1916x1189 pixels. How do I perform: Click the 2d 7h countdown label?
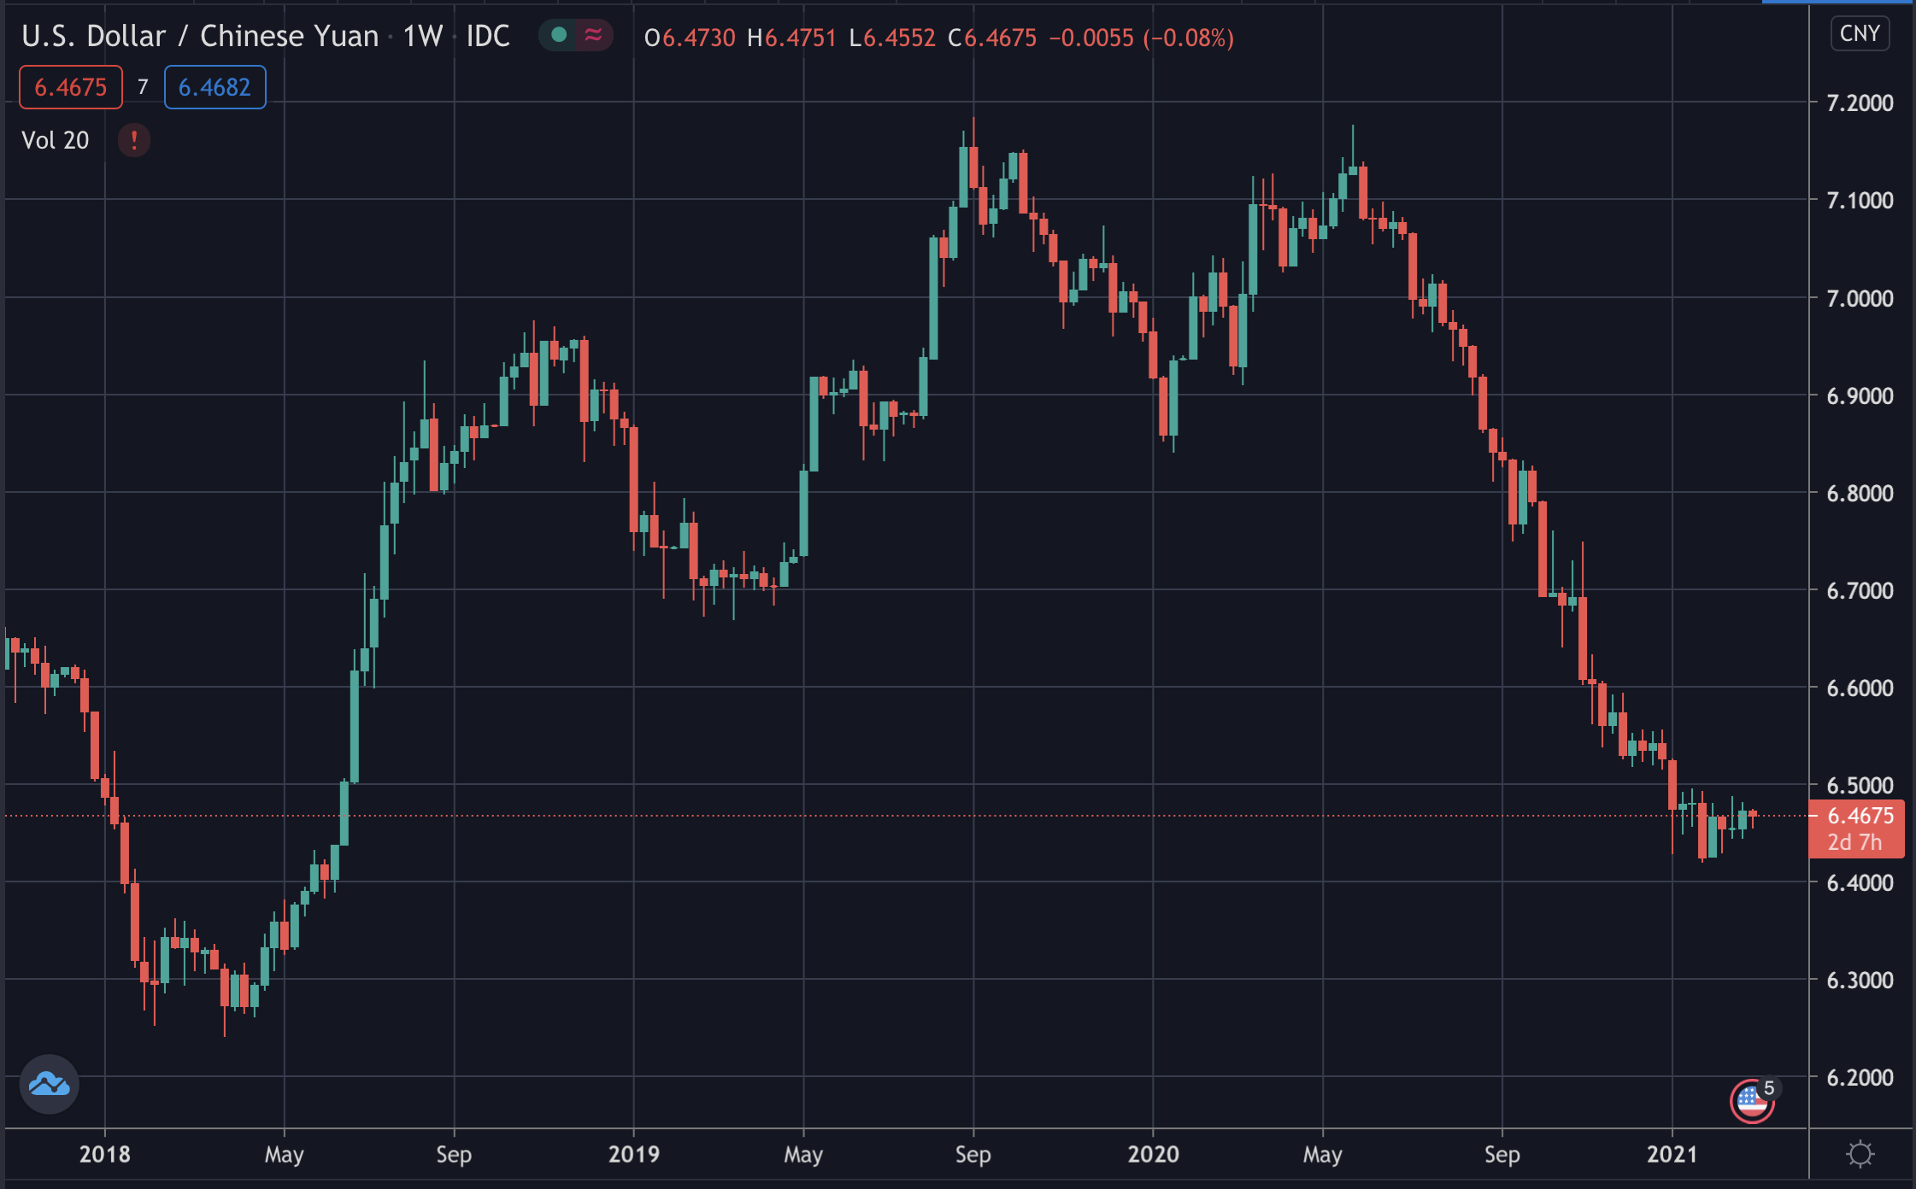(1854, 842)
